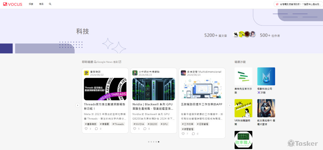
Task: Open the productivity APP article cover image
Action: click(x=202, y=89)
